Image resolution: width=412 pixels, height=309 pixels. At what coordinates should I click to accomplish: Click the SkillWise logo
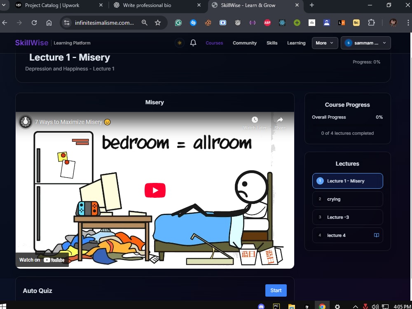[32, 43]
